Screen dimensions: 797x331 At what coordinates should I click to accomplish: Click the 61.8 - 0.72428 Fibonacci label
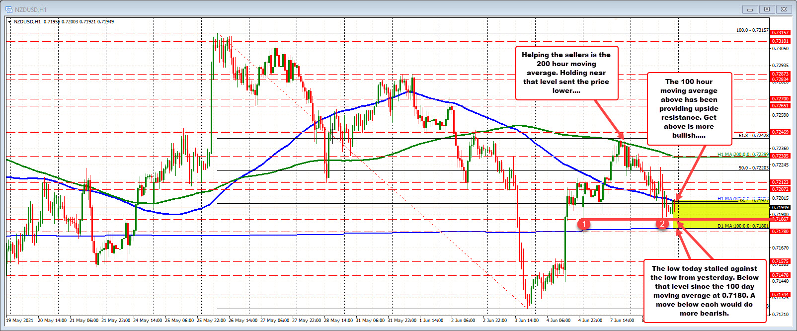[x=753, y=135]
